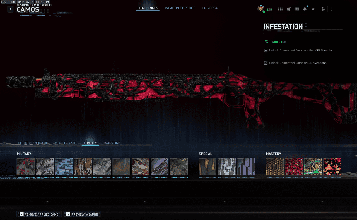Click the Preview Weapon button
The image size is (357, 220).
82,214
